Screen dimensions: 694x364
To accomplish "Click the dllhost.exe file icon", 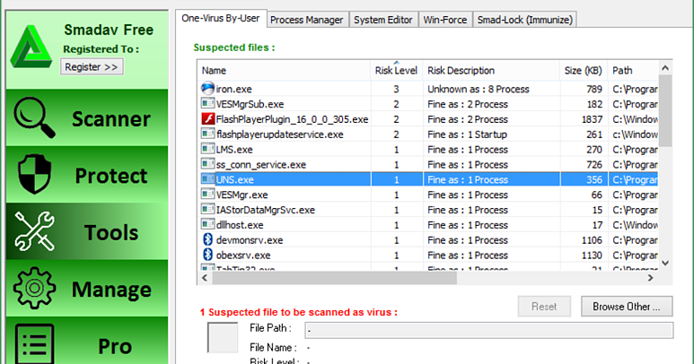I will pos(207,224).
